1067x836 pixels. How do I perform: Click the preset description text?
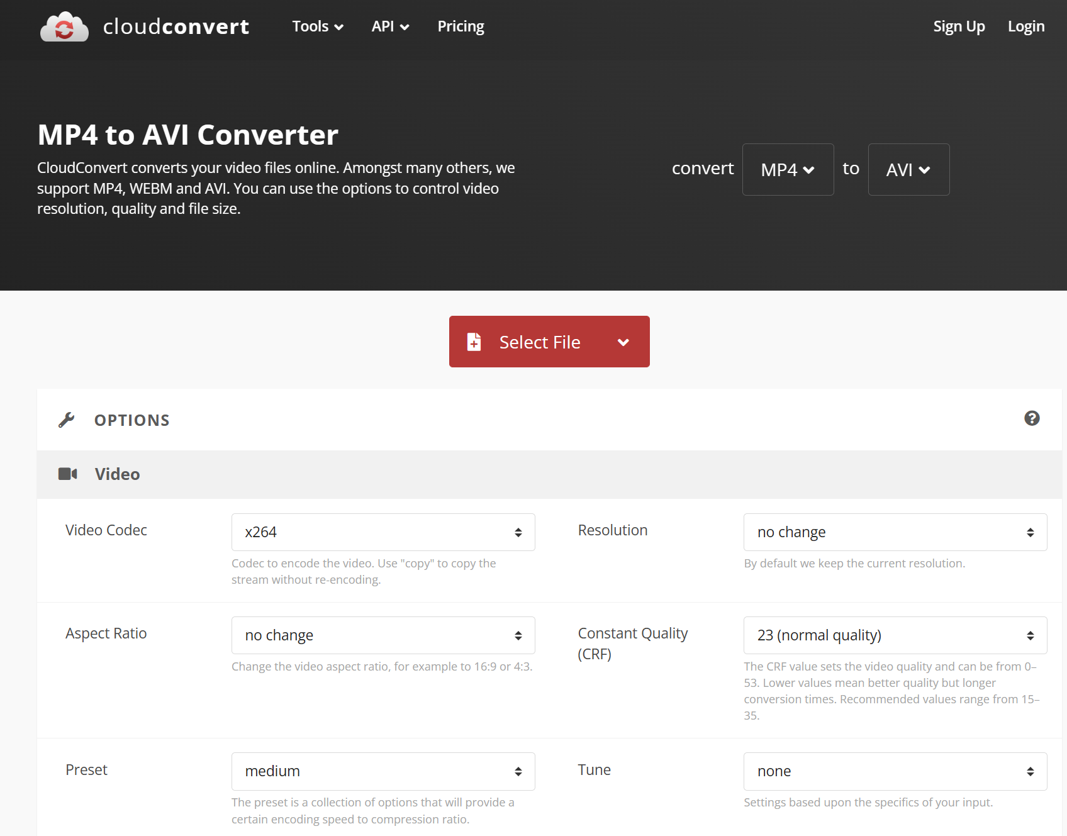point(373,811)
